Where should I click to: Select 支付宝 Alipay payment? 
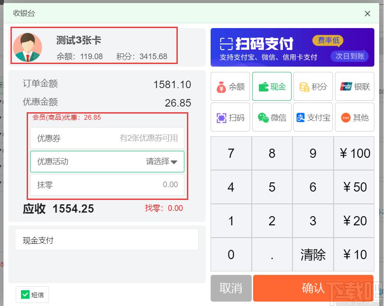[313, 117]
